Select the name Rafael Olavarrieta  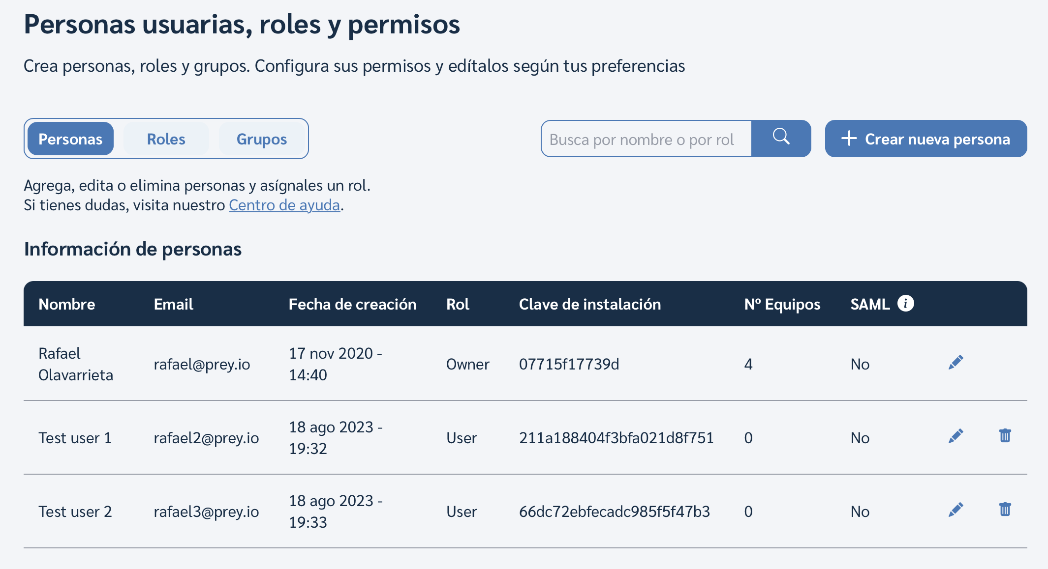(x=76, y=364)
